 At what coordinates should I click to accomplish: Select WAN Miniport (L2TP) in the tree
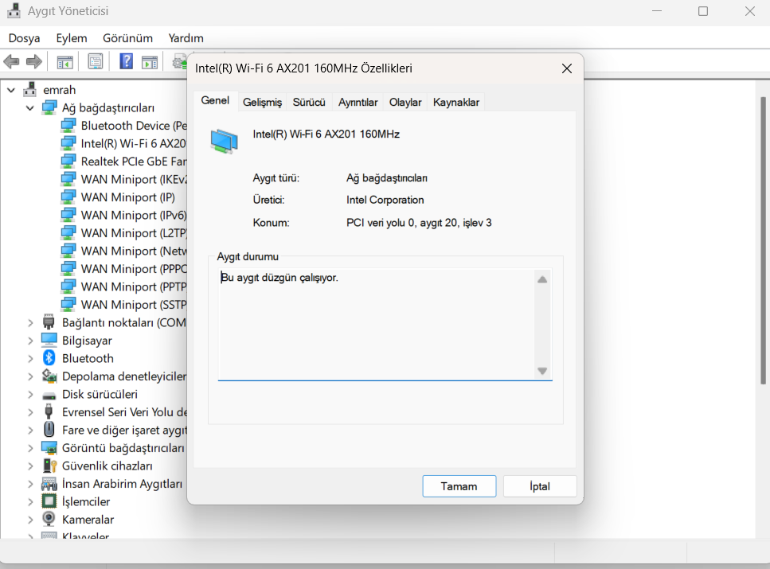click(134, 233)
